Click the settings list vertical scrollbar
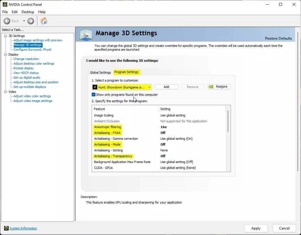301x235 pixels. pyautogui.click(x=228, y=121)
